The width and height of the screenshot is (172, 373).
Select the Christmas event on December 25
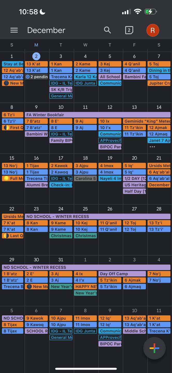[85, 236]
